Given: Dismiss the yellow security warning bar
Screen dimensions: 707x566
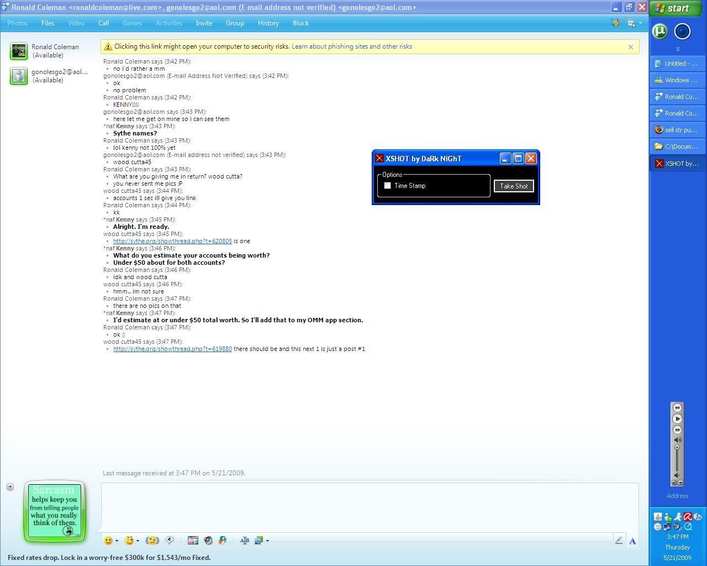Looking at the screenshot, I should click(x=631, y=47).
